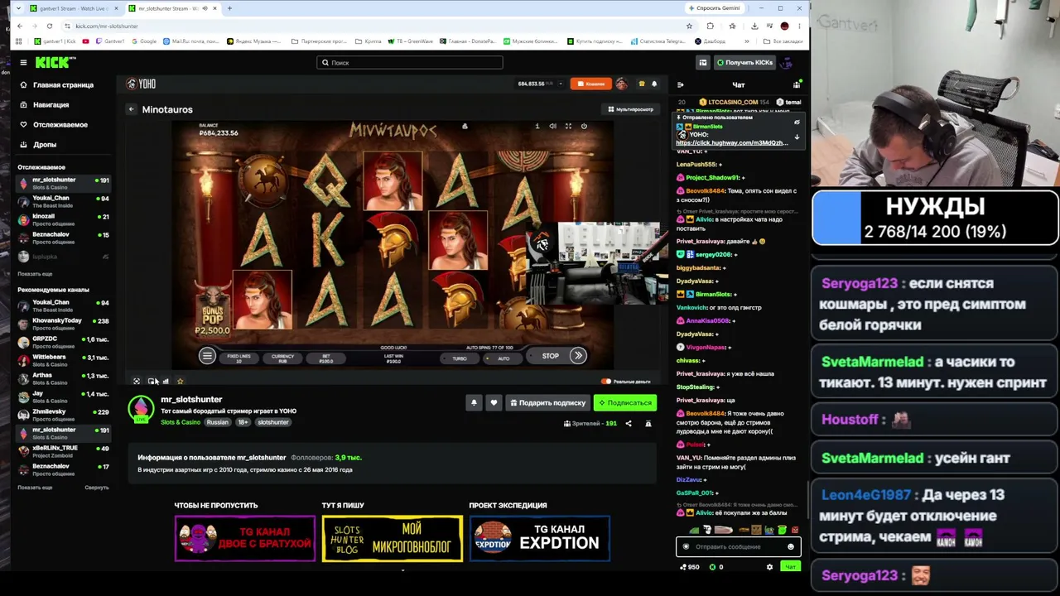Image resolution: width=1060 pixels, height=596 pixels.
Task: Open the Slots & Casino category link
Action: (x=181, y=422)
